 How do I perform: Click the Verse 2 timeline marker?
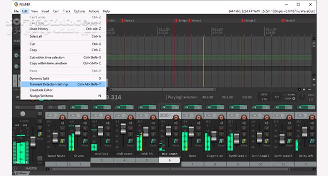click(x=194, y=21)
